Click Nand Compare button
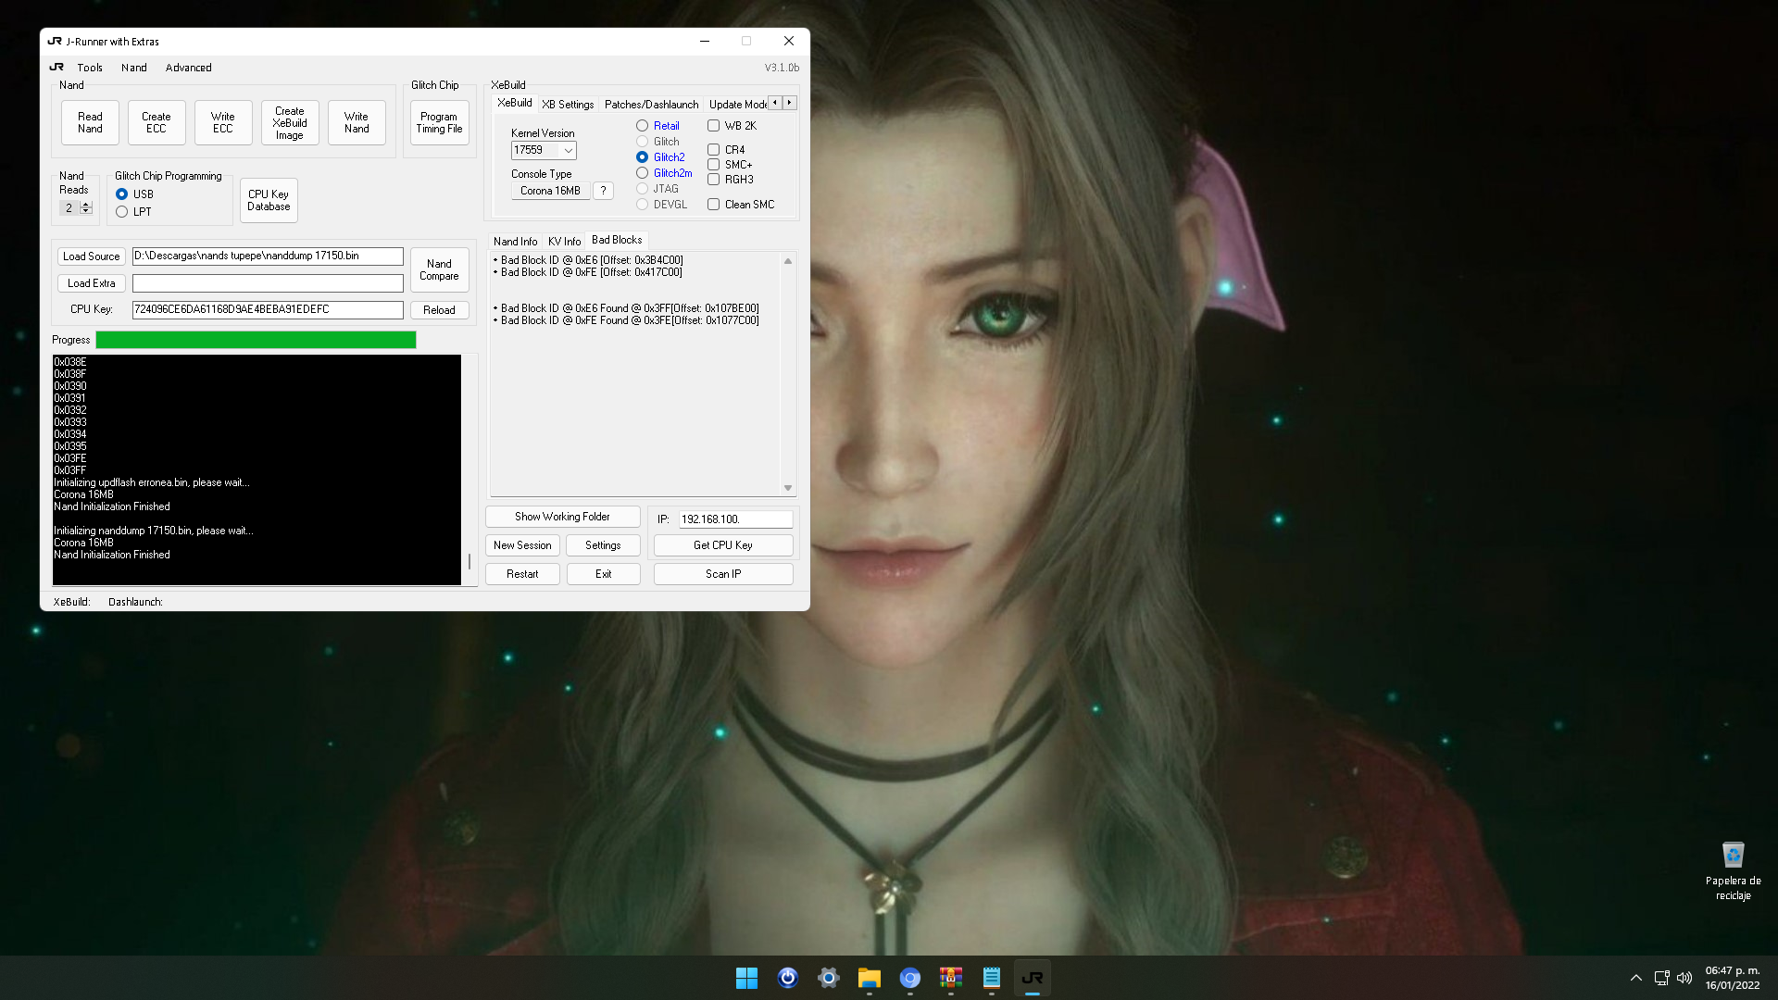This screenshot has width=1778, height=1000. point(439,269)
